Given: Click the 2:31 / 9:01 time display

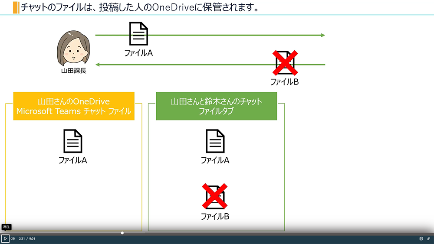Looking at the screenshot, I should point(27,239).
